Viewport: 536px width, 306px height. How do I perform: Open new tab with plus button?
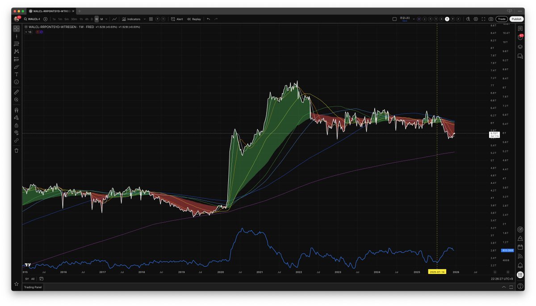[80, 11]
